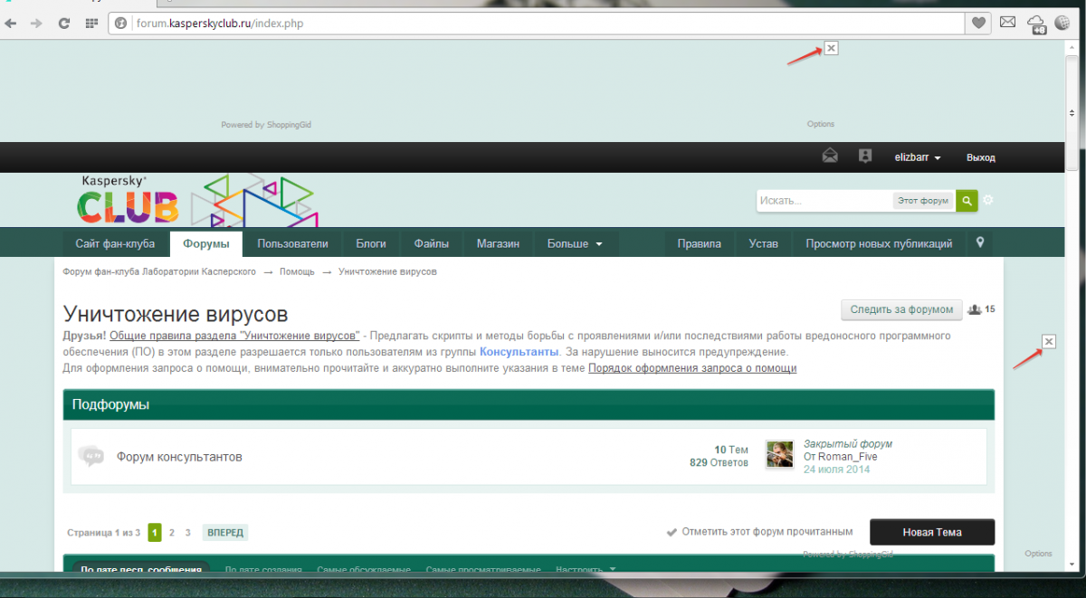
Task: Select the Форумы tab
Action: coord(205,243)
